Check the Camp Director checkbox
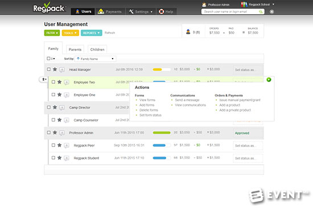 click(x=49, y=107)
